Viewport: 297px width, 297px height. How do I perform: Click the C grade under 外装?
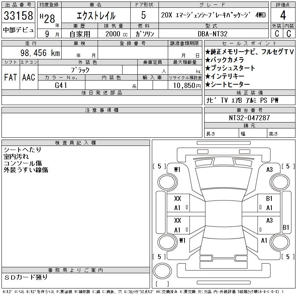277,33
